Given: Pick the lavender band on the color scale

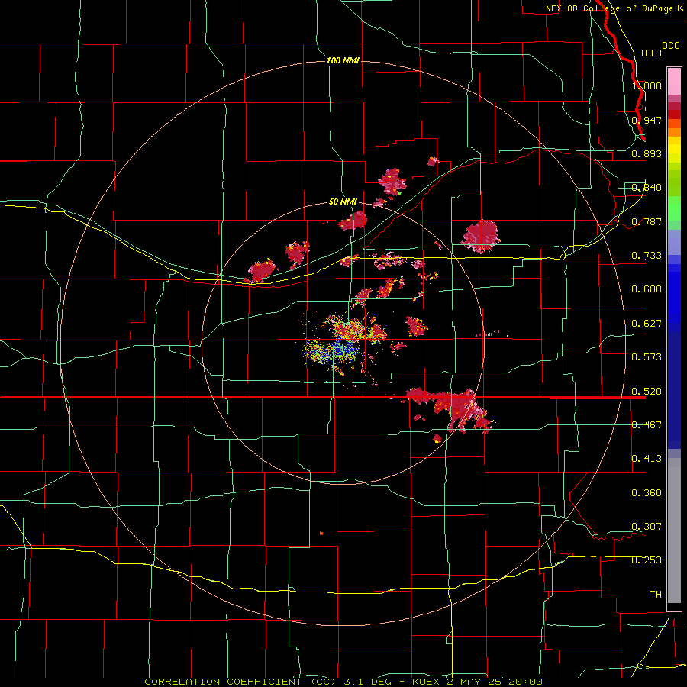Looking at the screenshot, I should tap(674, 242).
